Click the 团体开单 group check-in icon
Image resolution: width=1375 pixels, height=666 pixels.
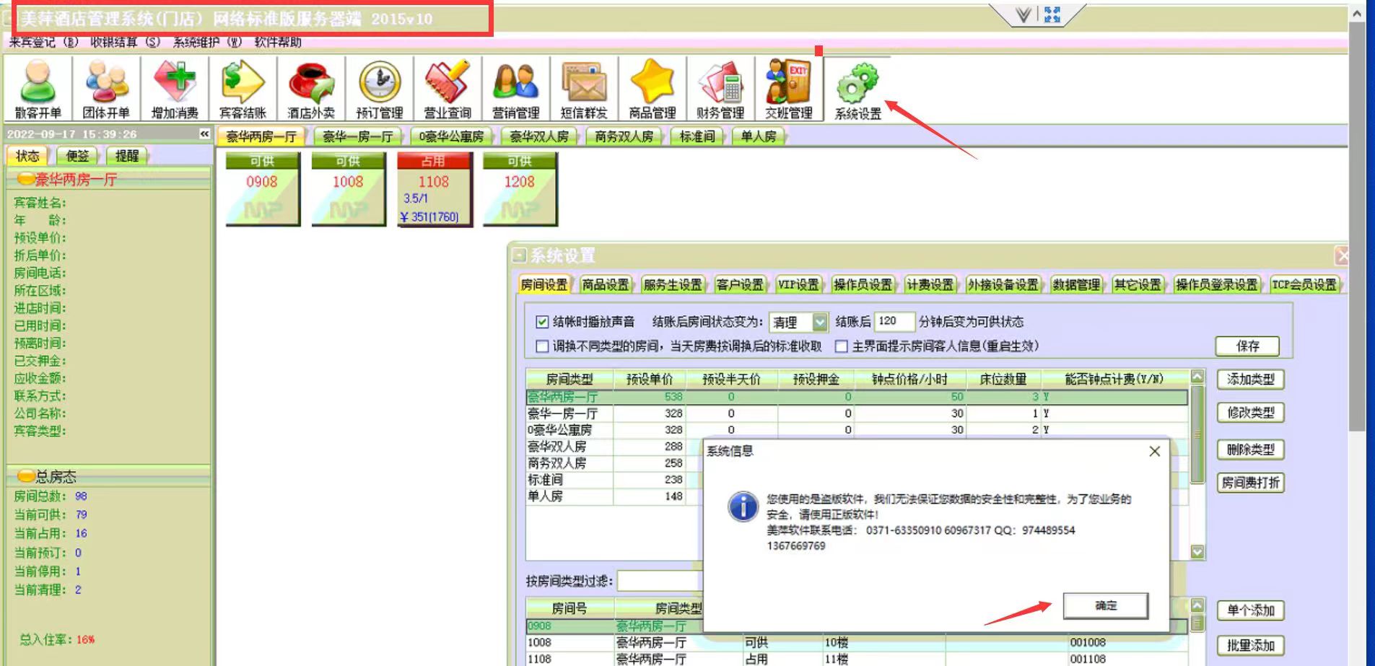(105, 89)
